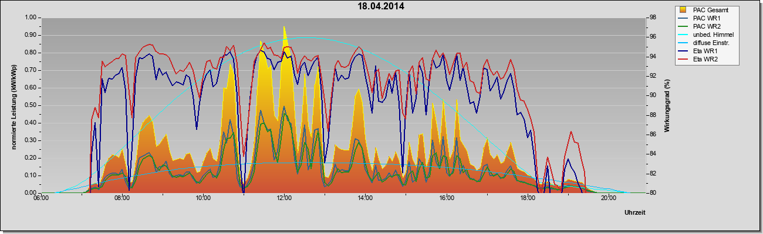Click the 0.50 left axis value

(31, 105)
